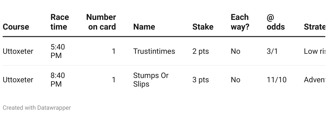Click the 5:40 PM race time
This screenshot has height=114, width=328.
(x=58, y=51)
